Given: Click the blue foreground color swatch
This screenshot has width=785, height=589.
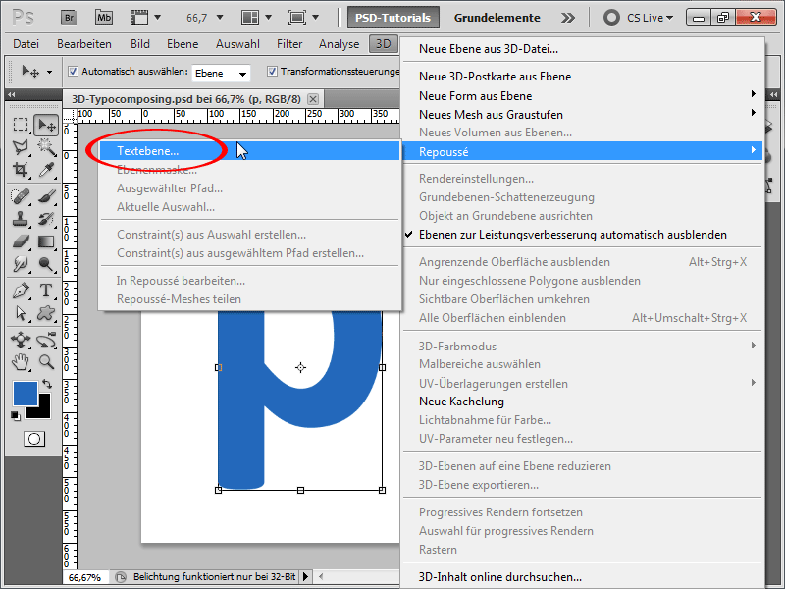Looking at the screenshot, I should point(26,394).
